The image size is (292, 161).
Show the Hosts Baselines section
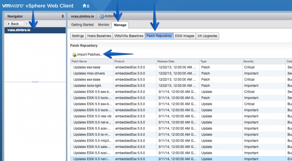[99, 36]
